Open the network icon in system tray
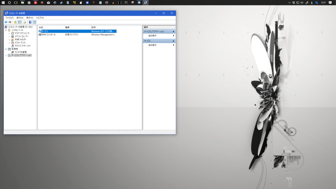 pyautogui.click(x=298, y=3)
